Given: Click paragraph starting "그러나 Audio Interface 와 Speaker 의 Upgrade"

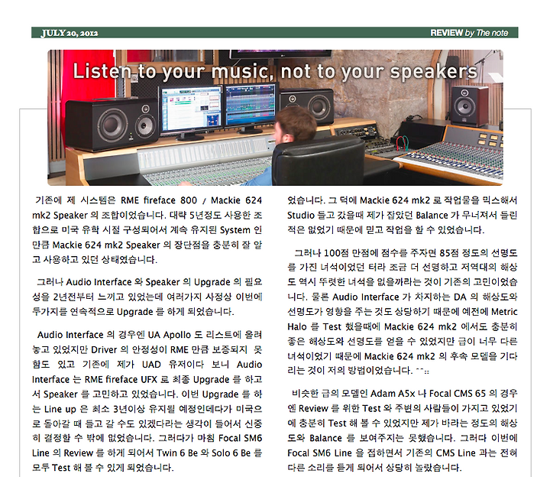Looking at the screenshot, I should (147, 297).
